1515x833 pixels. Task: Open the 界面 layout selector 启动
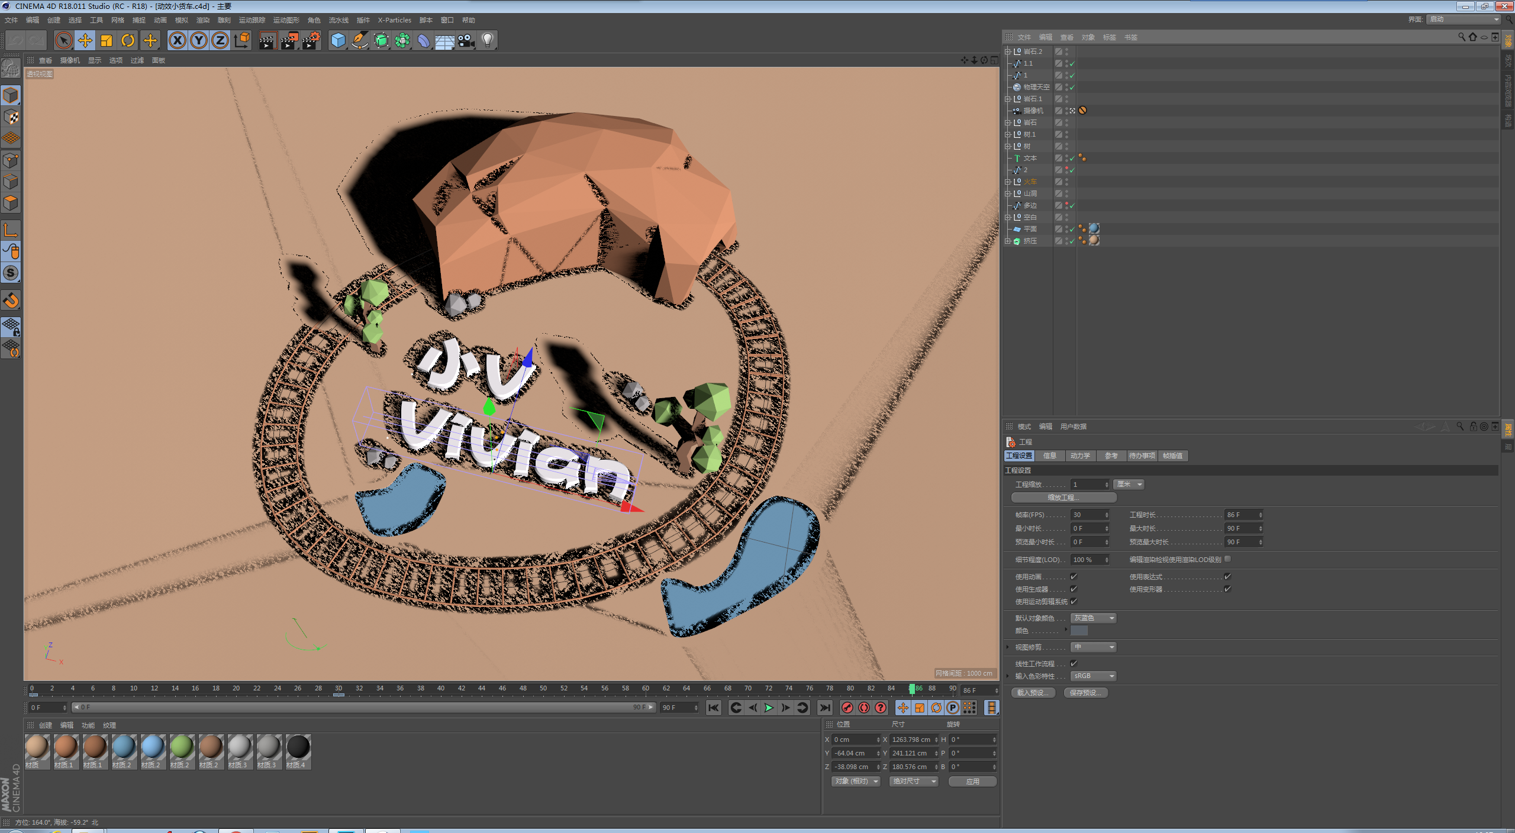[x=1464, y=20]
